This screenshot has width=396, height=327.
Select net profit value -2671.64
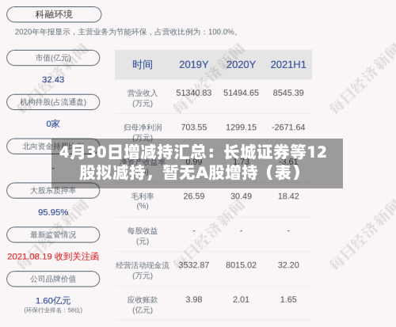click(288, 127)
